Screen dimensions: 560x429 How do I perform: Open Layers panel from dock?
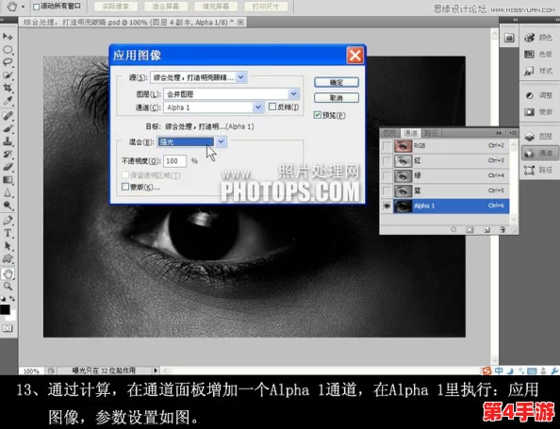tap(539, 137)
